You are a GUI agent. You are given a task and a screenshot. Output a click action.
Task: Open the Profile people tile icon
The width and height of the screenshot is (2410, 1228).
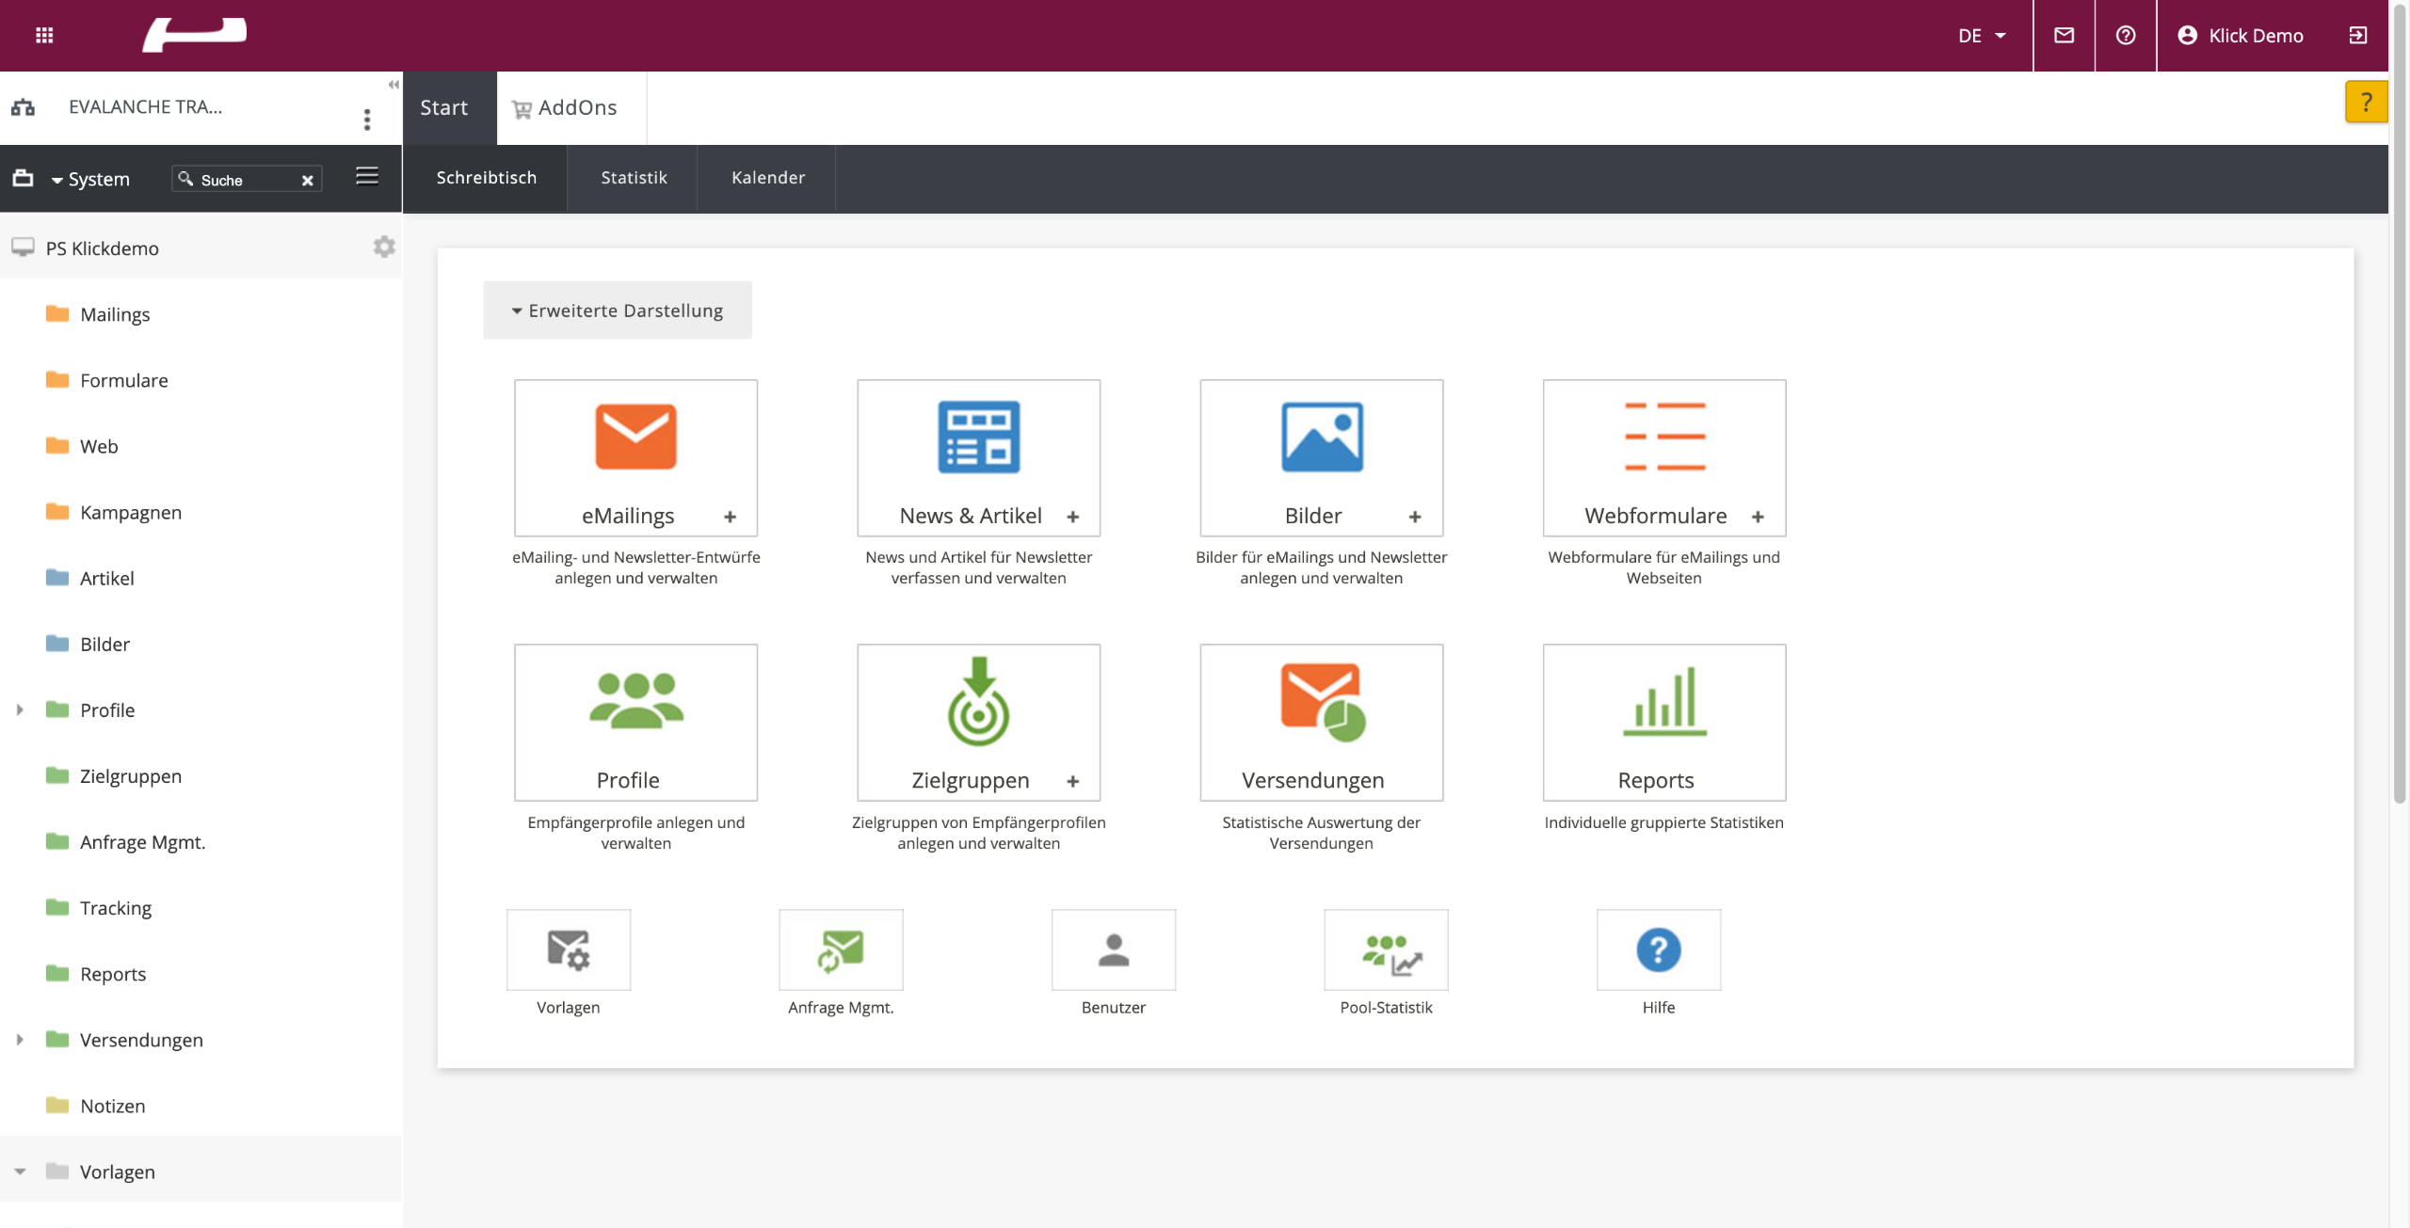pos(636,701)
